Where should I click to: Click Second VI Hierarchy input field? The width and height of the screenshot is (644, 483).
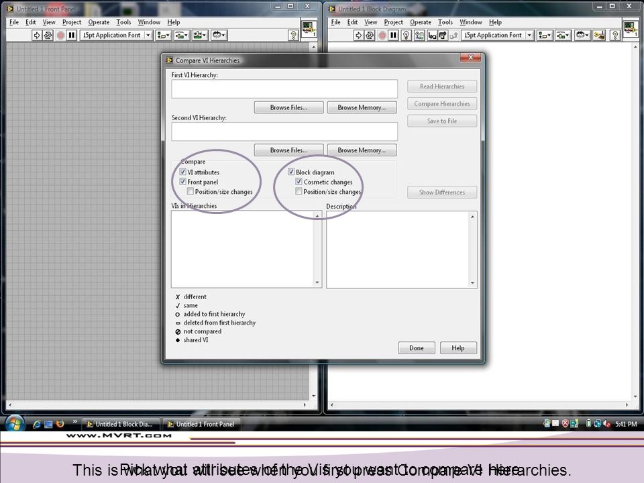tap(284, 131)
